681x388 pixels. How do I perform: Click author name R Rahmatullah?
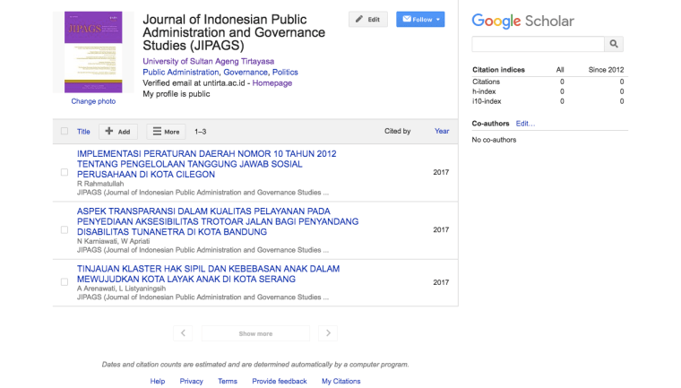(100, 184)
